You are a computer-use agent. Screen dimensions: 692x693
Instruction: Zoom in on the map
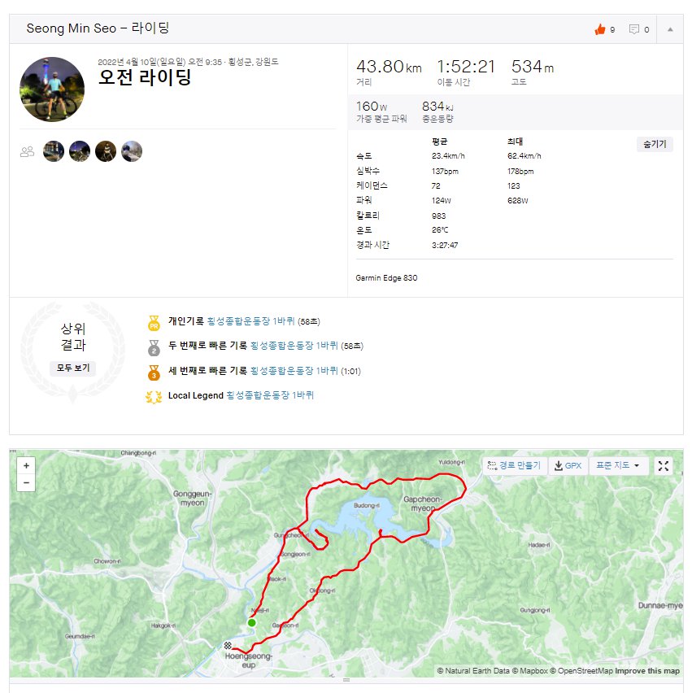pyautogui.click(x=26, y=466)
